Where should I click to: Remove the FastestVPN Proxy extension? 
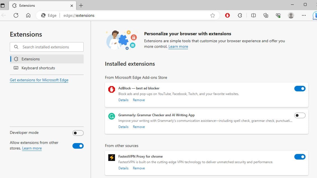139,168
